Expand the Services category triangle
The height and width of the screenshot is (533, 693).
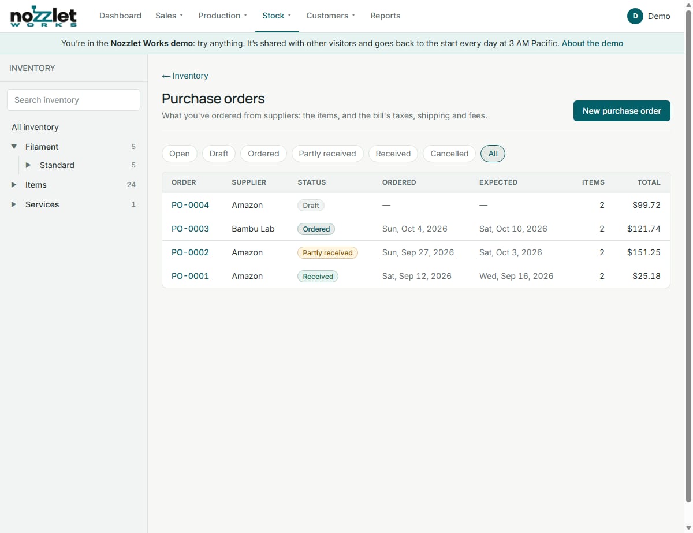14,204
